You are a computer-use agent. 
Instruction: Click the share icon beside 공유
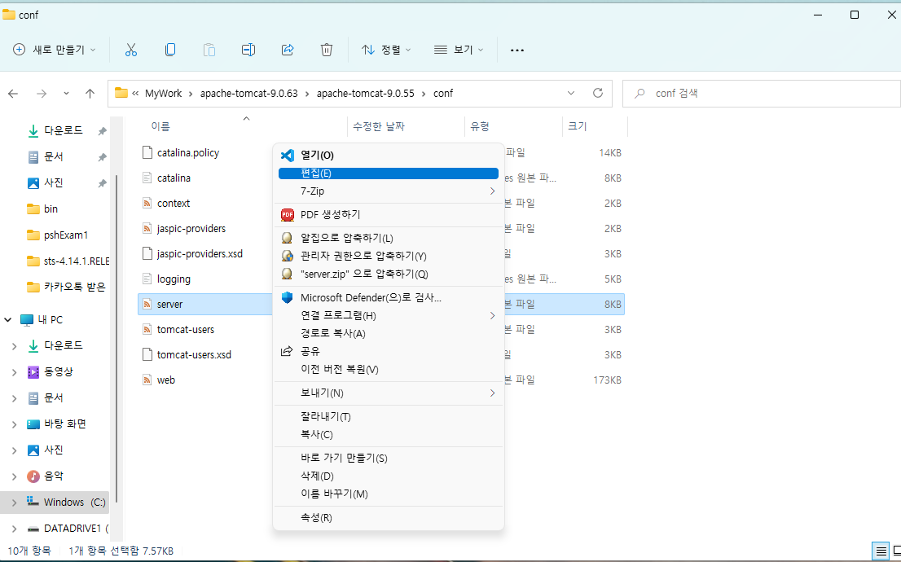(x=287, y=351)
